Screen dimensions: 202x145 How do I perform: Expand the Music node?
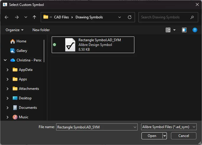7,117
